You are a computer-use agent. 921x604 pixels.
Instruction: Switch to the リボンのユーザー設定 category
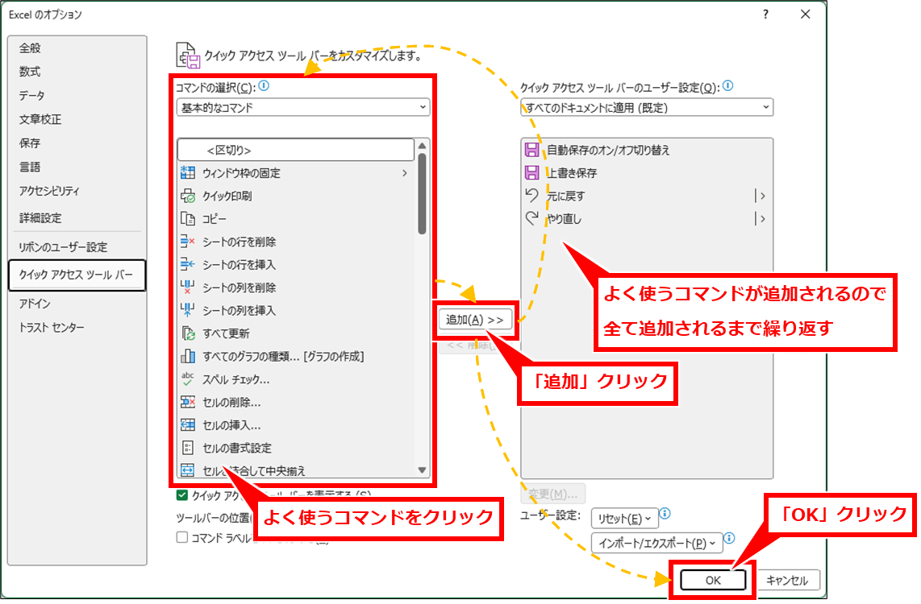tap(63, 247)
